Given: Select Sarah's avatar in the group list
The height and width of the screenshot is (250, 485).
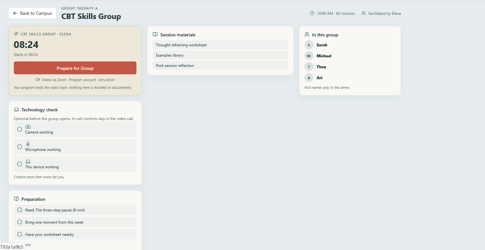Looking at the screenshot, I should (309, 45).
